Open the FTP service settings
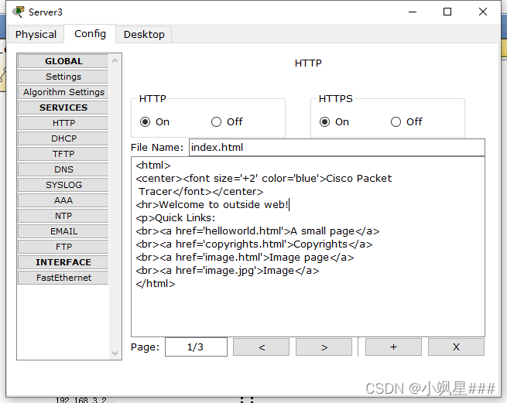Screen dimensions: 507x403 (63, 247)
